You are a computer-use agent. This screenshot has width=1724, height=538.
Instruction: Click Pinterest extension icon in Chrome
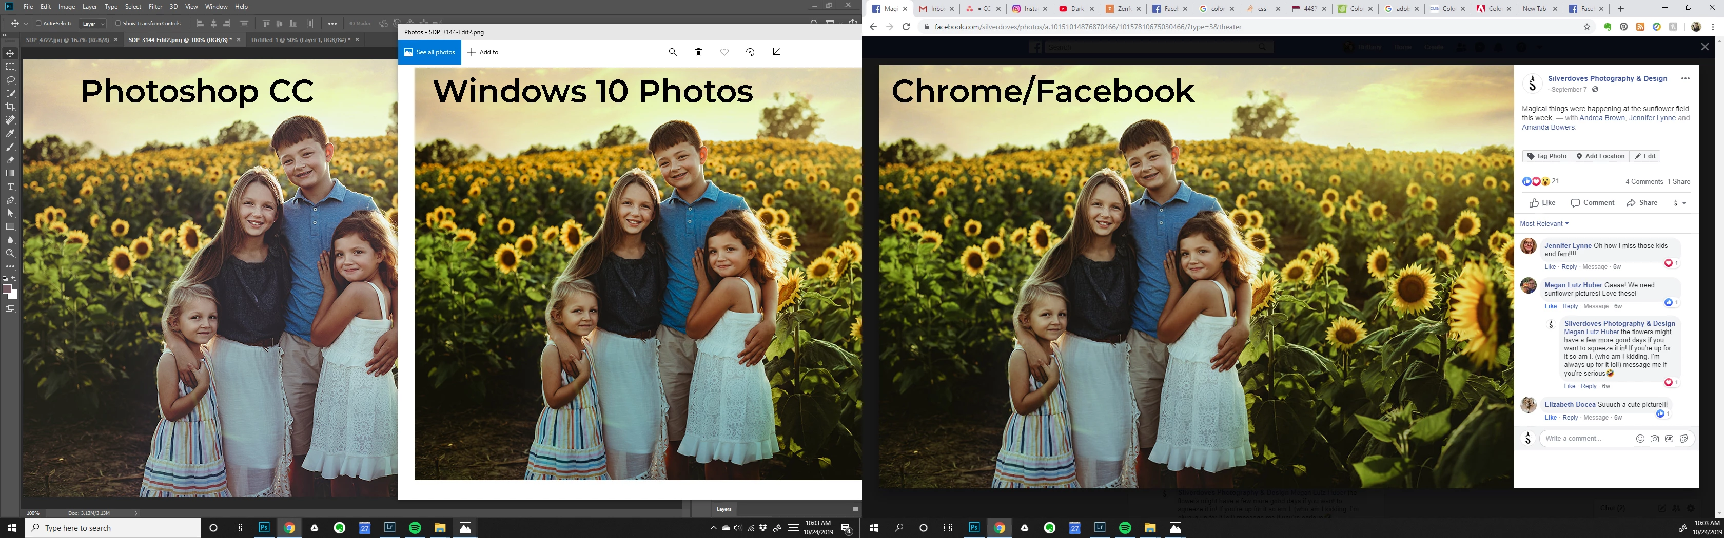point(1623,27)
